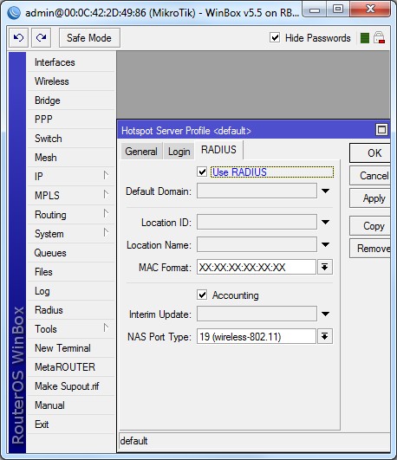Screen dimensions: 397x460
Task: Click Exit in the sidebar
Action: [71, 424]
